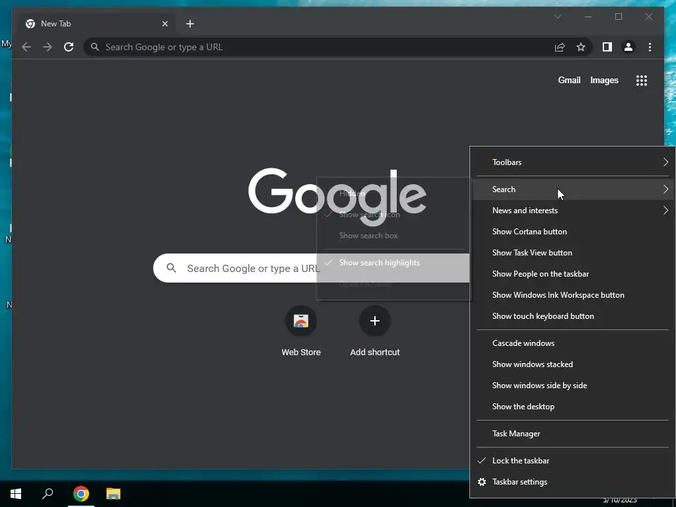This screenshot has width=676, height=507.
Task: Open the Images link
Action: click(604, 80)
